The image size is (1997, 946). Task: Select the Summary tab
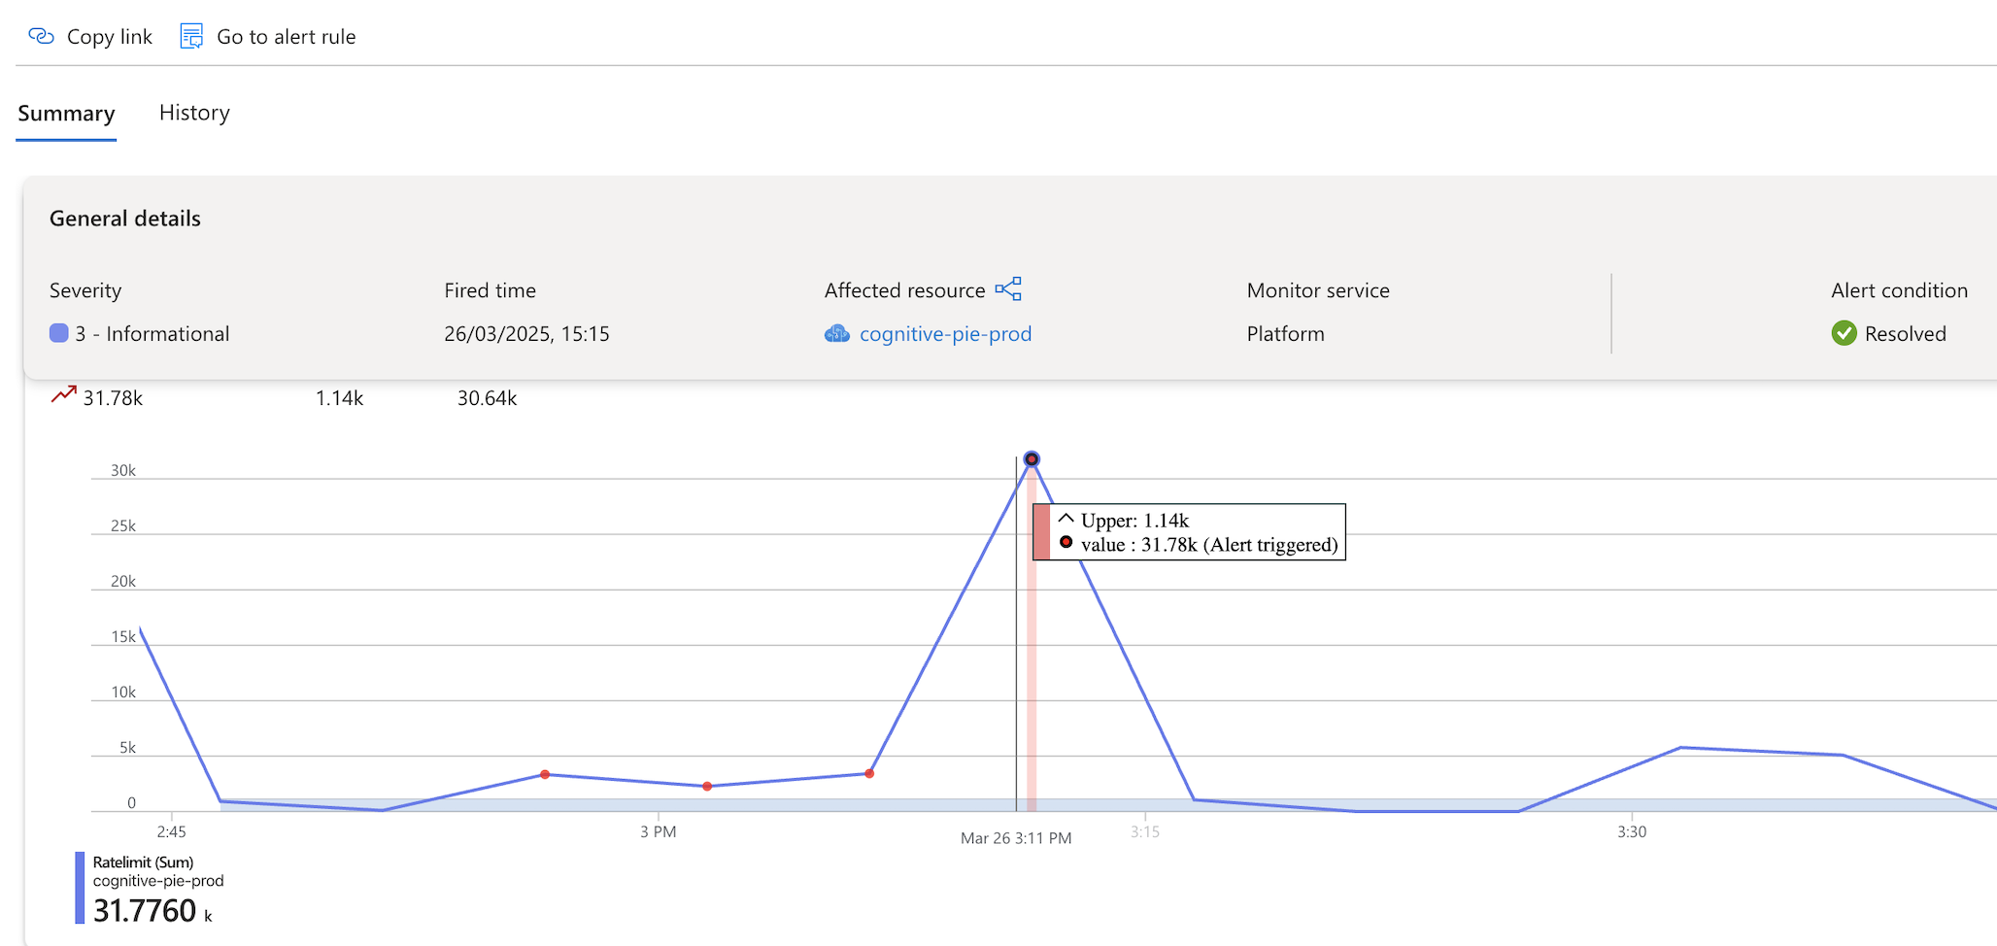(x=66, y=114)
